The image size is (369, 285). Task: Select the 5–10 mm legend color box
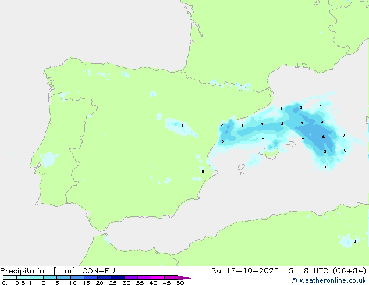(x=63, y=277)
